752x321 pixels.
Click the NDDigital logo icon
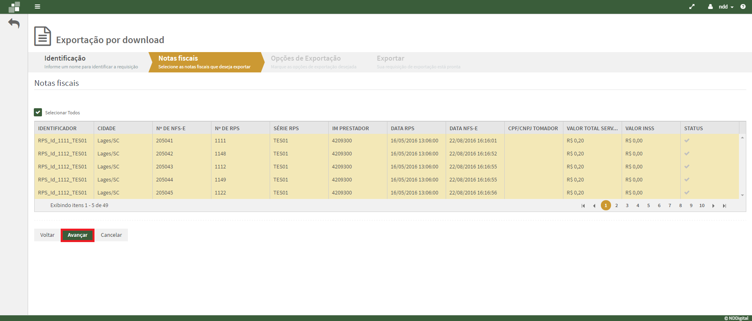(x=14, y=7)
